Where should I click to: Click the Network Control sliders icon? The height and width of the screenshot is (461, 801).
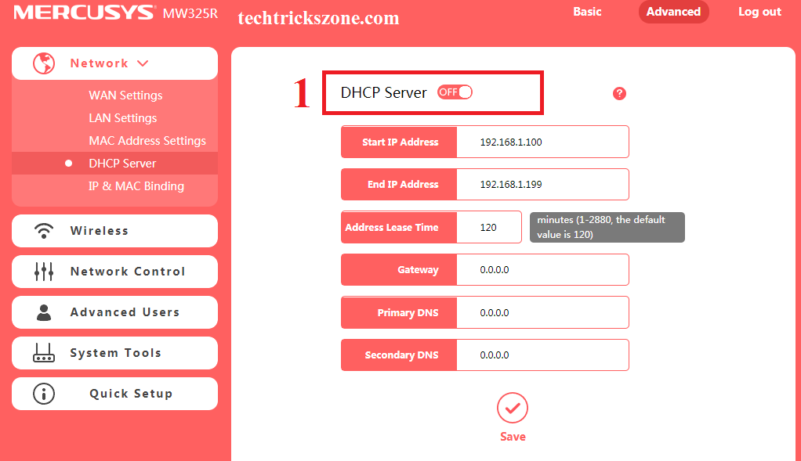coord(44,272)
